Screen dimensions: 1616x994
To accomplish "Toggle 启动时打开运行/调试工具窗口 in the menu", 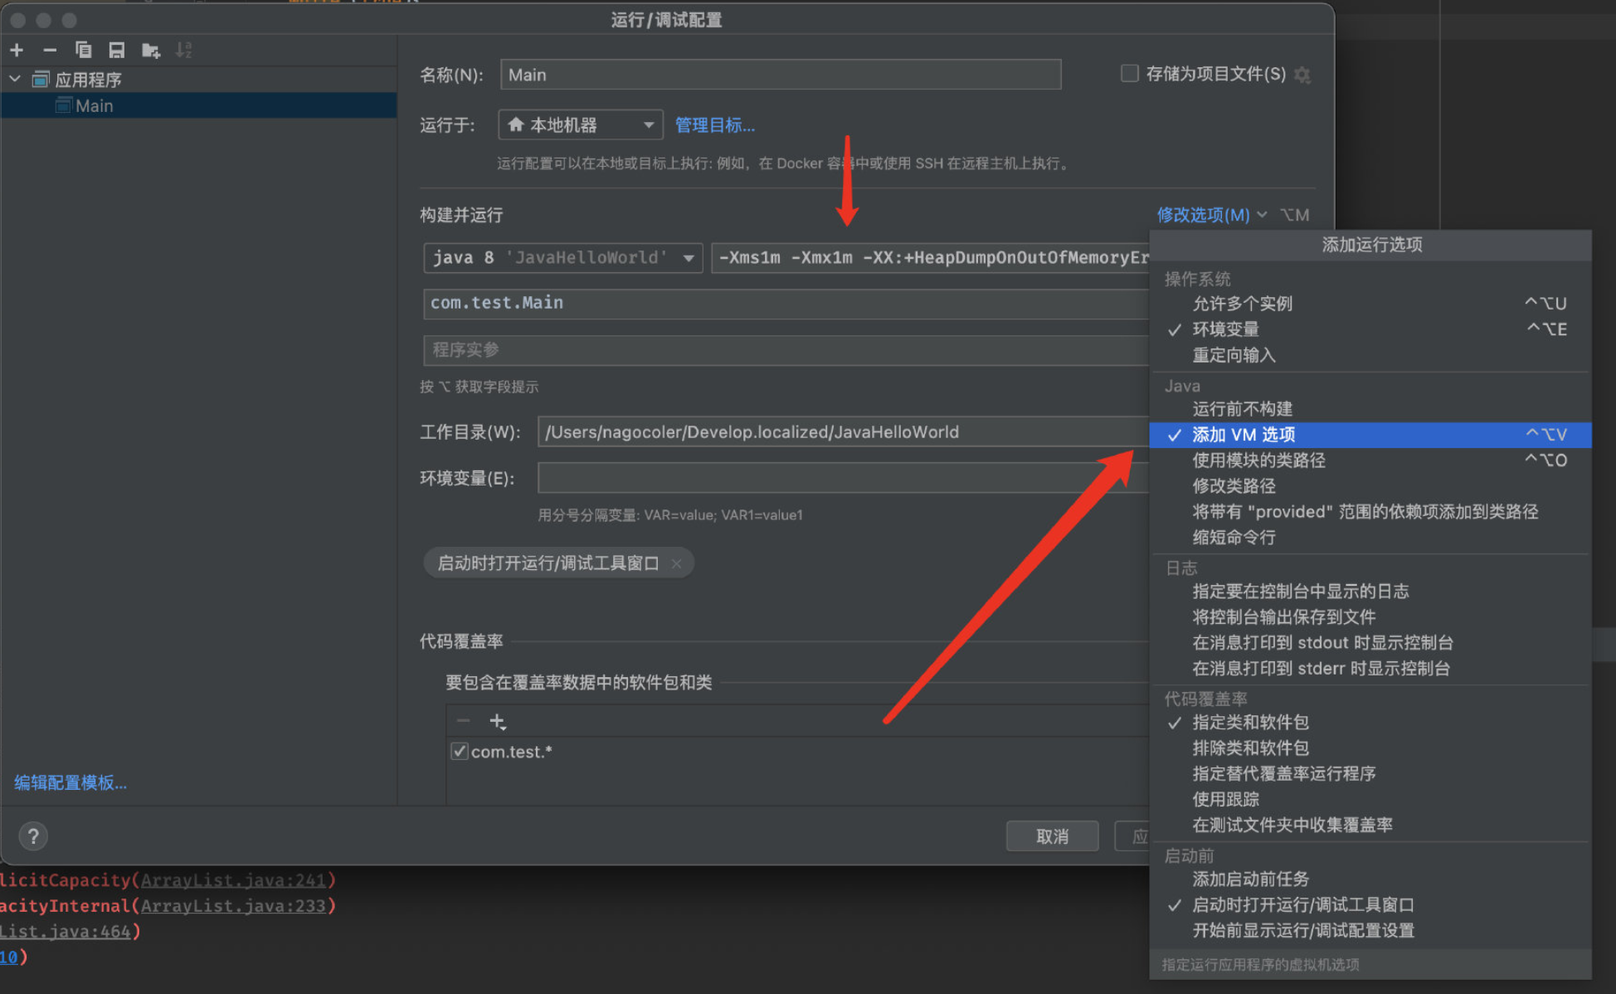I will pyautogui.click(x=1370, y=905).
